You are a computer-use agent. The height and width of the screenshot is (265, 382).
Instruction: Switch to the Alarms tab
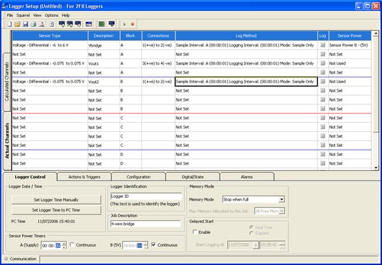coord(247,177)
